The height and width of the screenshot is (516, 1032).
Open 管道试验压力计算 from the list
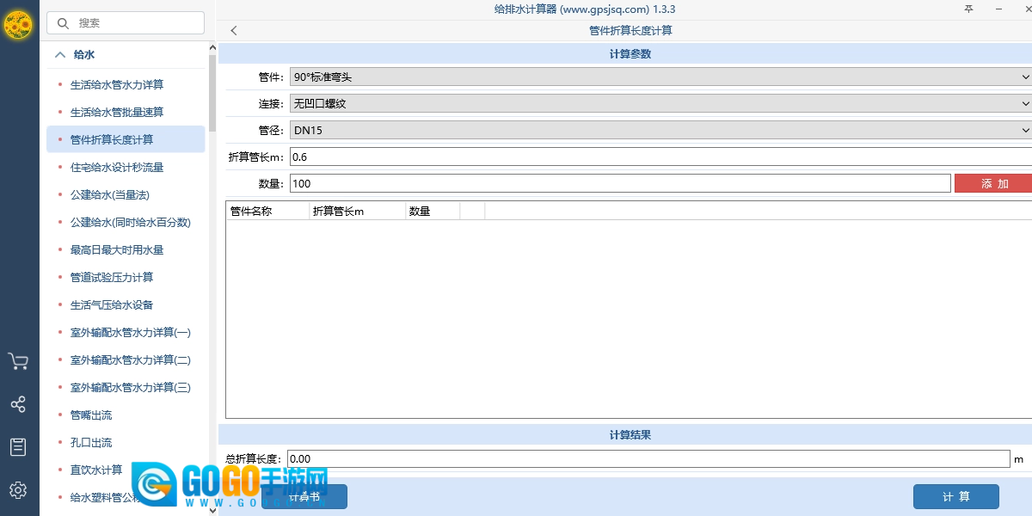(x=112, y=278)
